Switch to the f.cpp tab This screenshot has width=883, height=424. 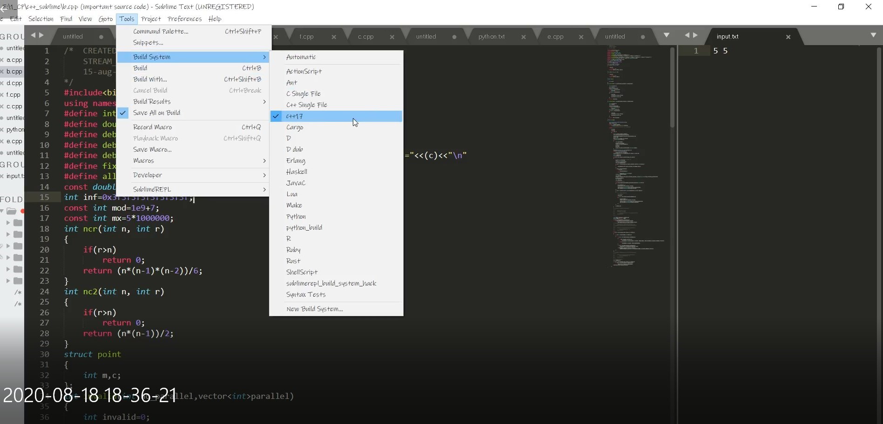point(306,36)
